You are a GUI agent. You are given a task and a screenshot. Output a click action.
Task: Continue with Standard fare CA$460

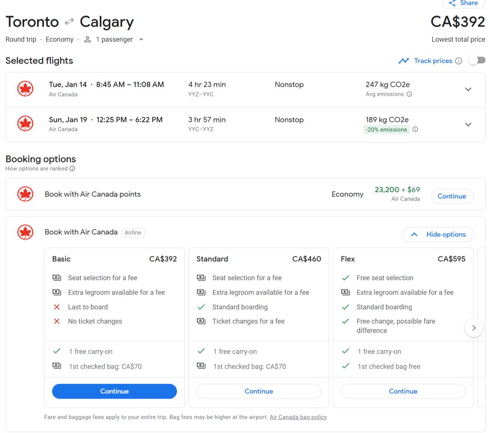coord(259,391)
